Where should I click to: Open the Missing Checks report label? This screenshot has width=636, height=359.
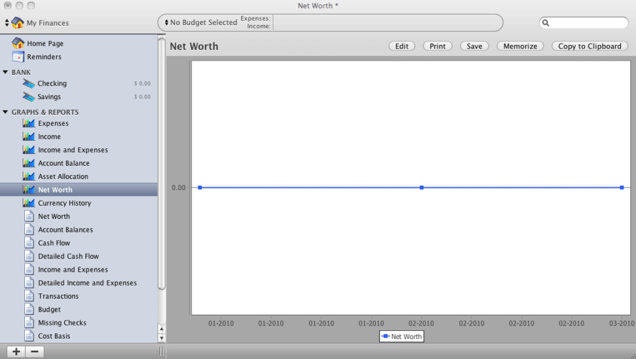[x=62, y=323]
